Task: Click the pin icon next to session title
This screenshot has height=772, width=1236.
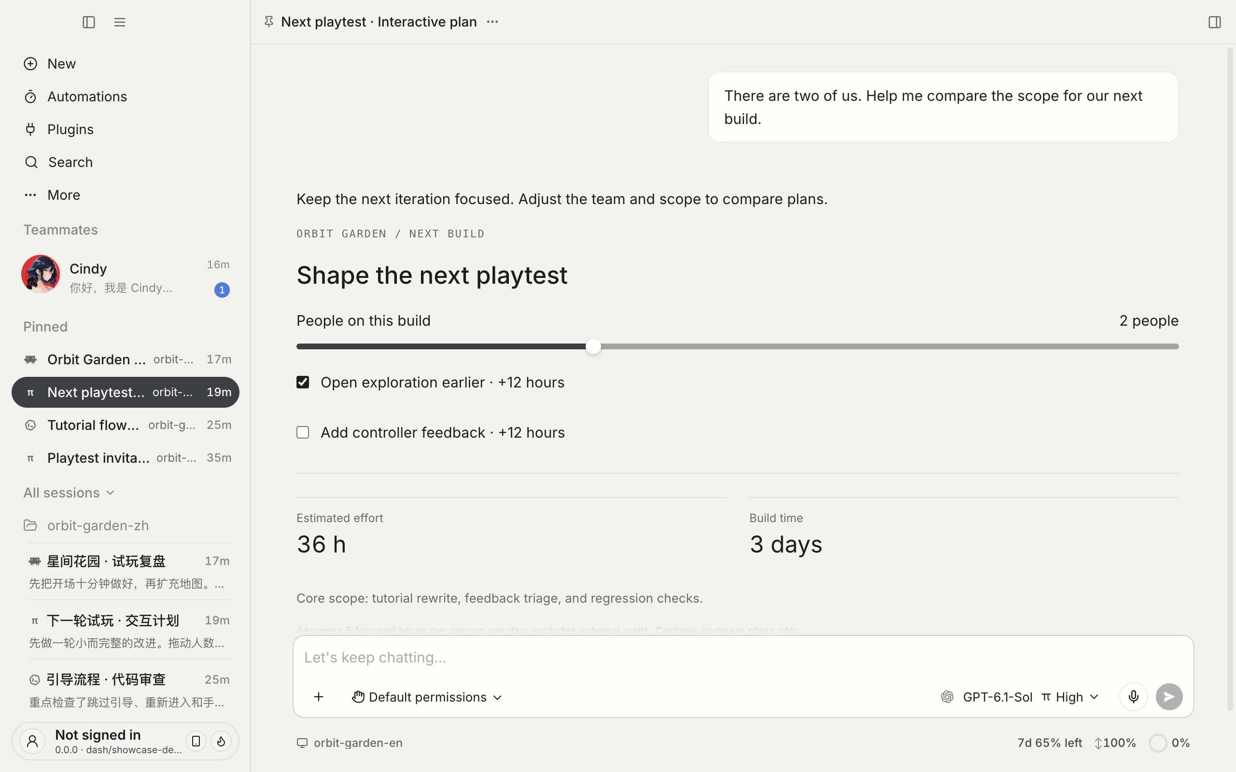Action: point(268,21)
